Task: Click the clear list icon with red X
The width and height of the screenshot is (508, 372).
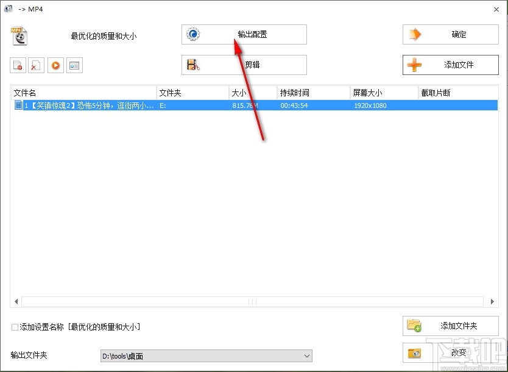Action: point(37,65)
